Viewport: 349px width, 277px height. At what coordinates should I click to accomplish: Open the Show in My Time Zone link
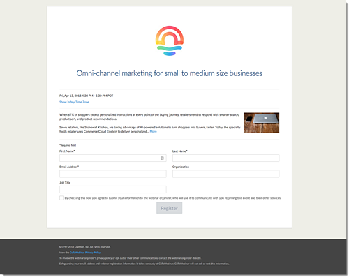click(74, 102)
